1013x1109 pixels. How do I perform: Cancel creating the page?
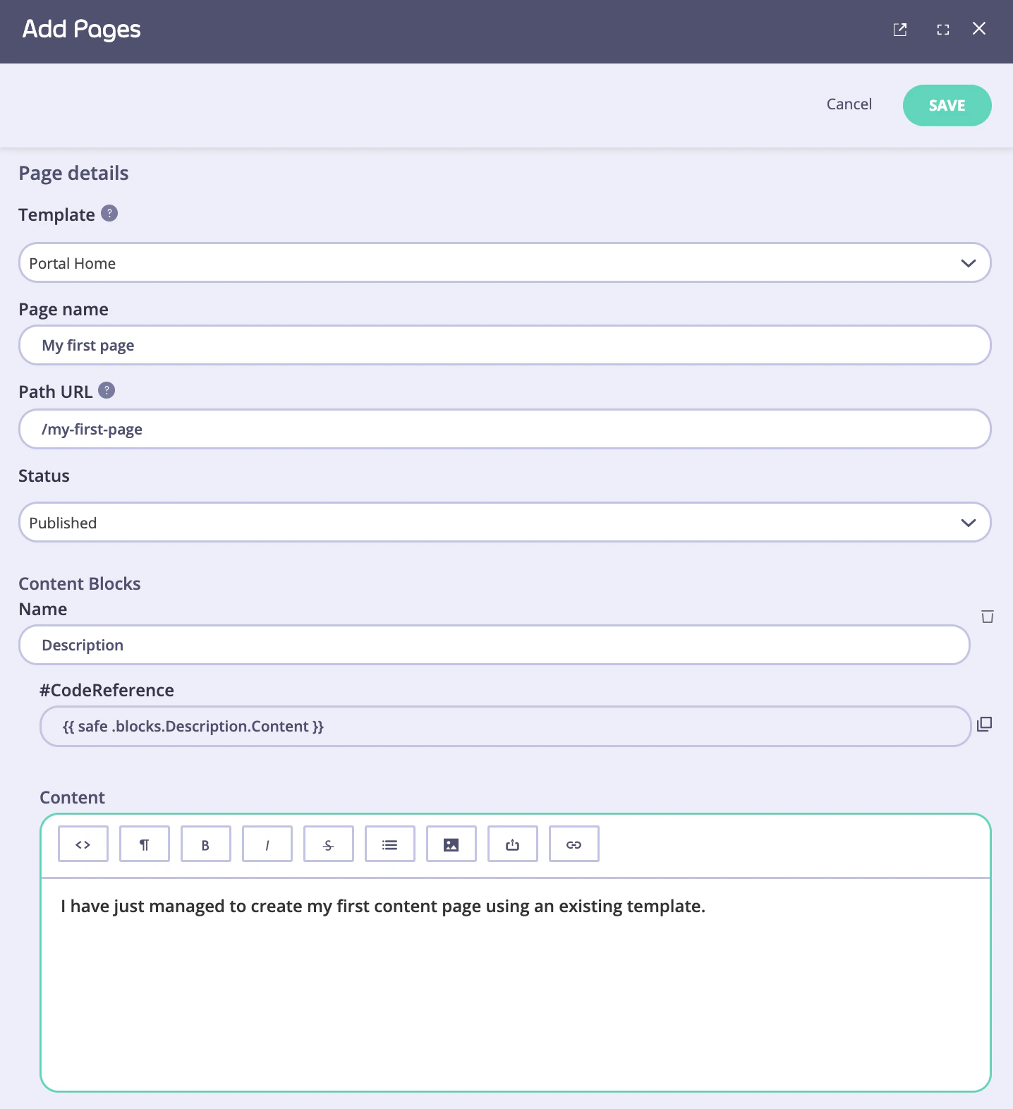pos(849,104)
